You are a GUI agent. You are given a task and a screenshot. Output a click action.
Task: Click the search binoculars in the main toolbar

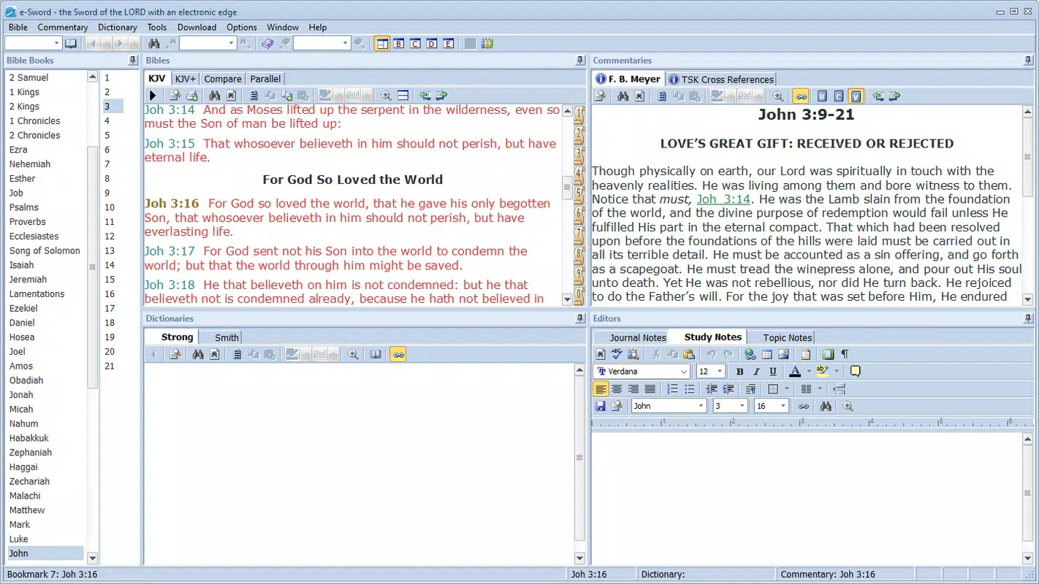[154, 44]
